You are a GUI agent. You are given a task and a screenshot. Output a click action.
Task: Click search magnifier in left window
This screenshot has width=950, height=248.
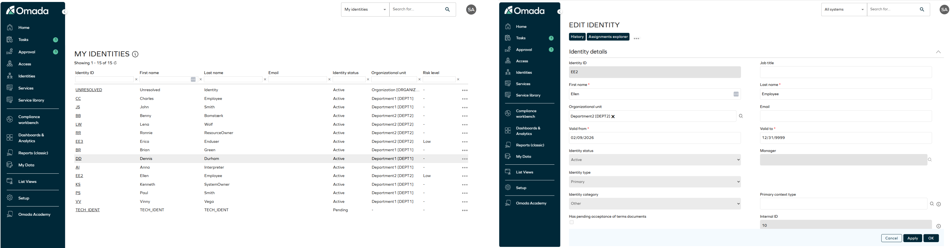[447, 10]
